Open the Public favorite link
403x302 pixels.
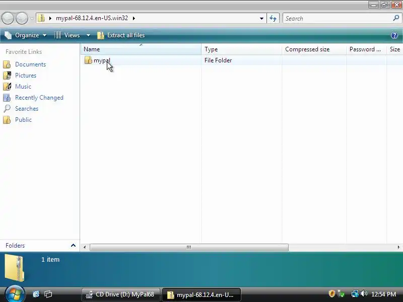coord(23,120)
